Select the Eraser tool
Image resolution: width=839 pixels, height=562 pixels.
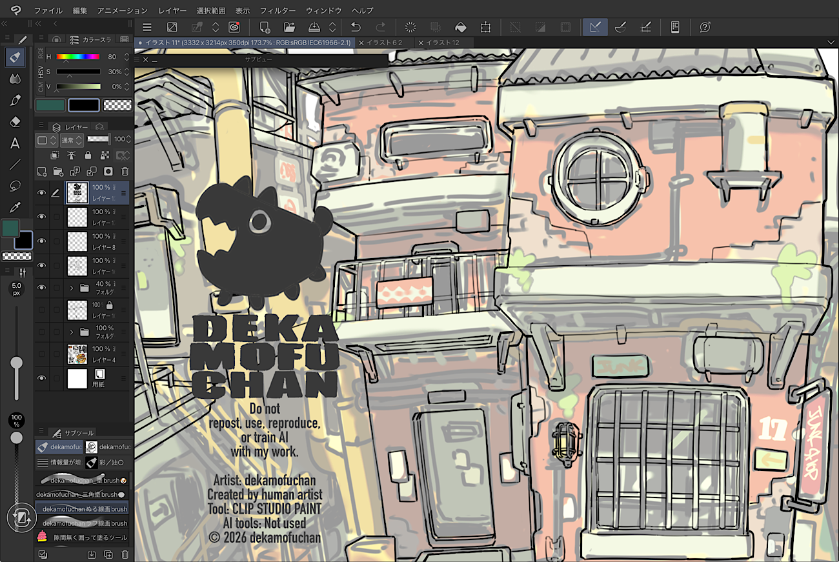click(15, 122)
